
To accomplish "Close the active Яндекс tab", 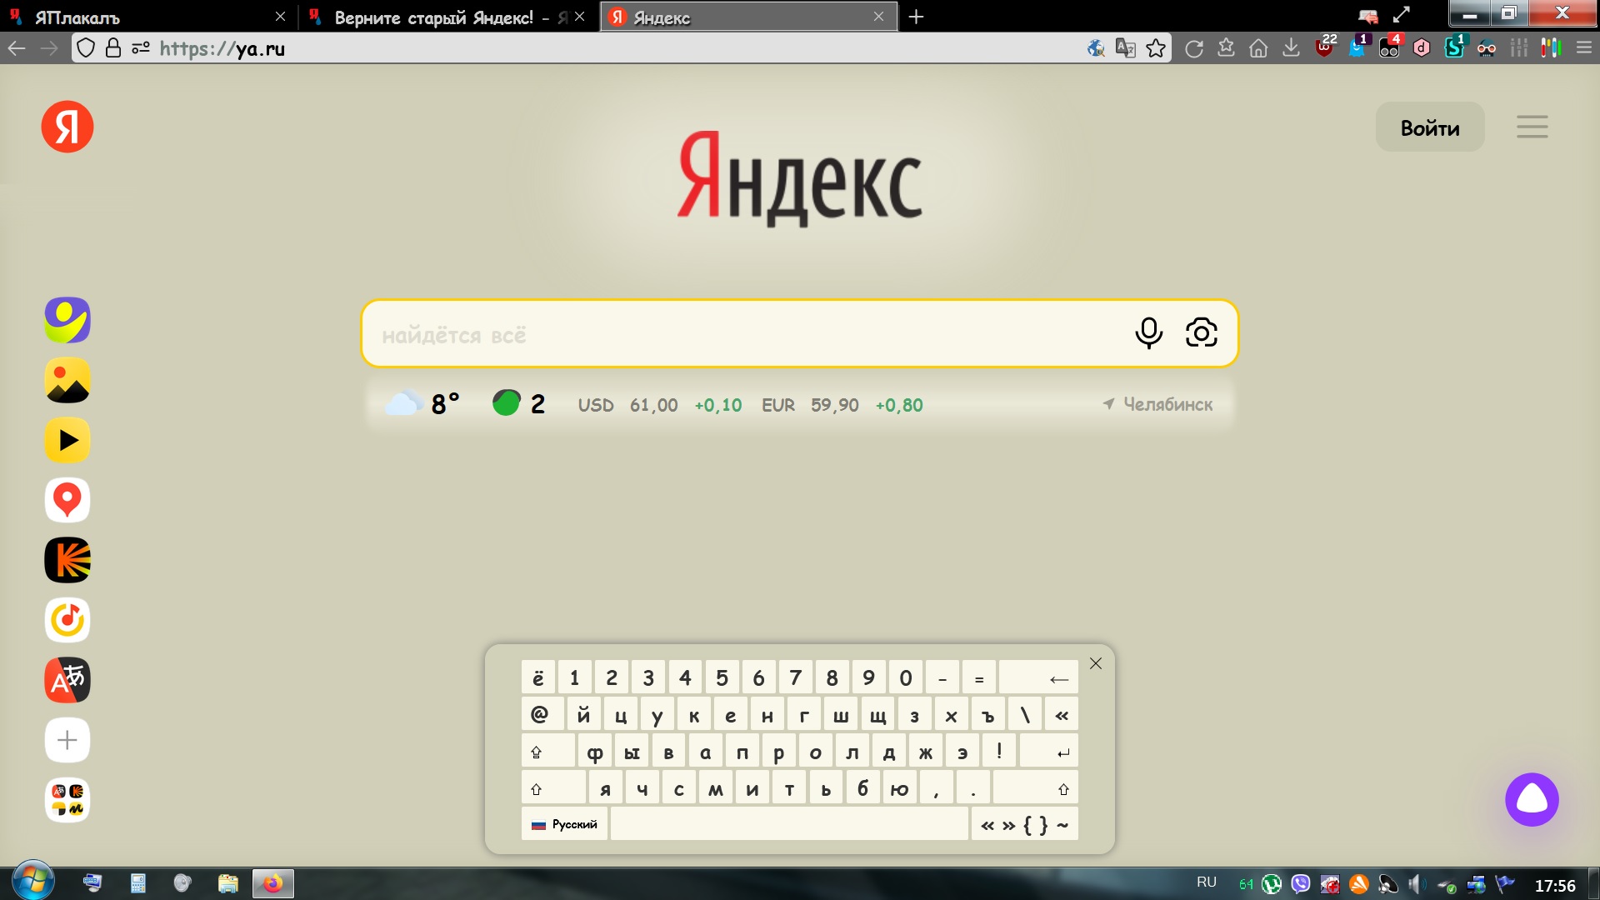I will coord(878,17).
